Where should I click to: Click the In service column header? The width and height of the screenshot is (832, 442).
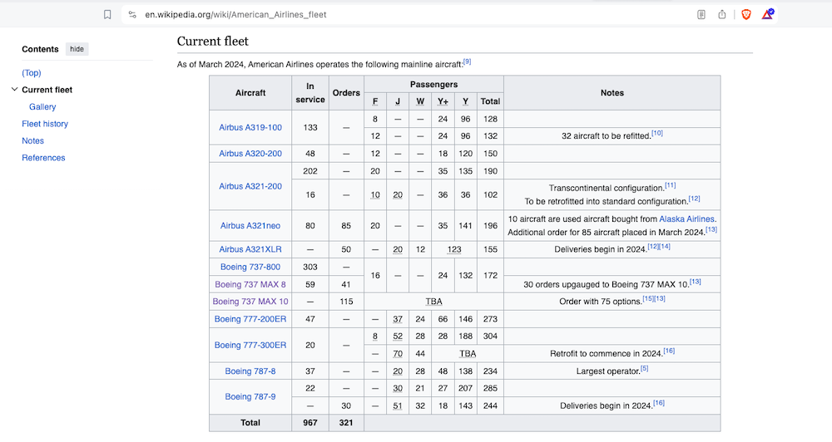(310, 93)
